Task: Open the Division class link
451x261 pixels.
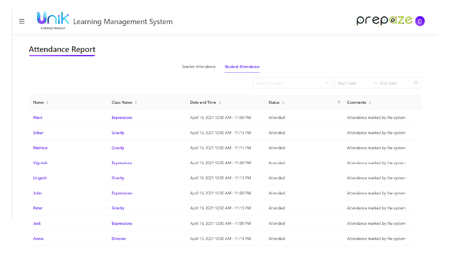Action: (x=119, y=239)
